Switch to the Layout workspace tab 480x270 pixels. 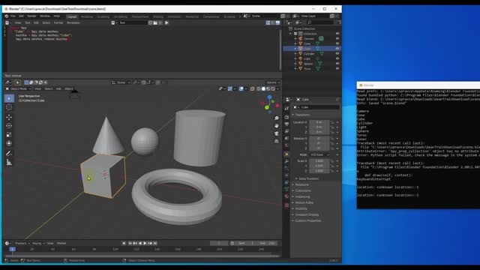(72, 16)
